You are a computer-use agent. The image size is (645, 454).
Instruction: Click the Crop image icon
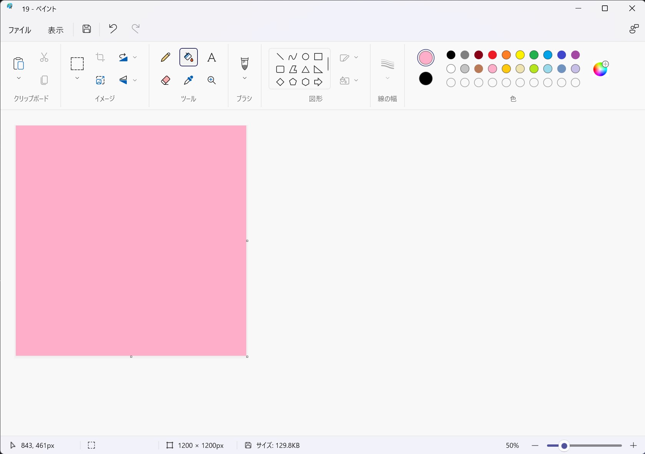click(100, 58)
